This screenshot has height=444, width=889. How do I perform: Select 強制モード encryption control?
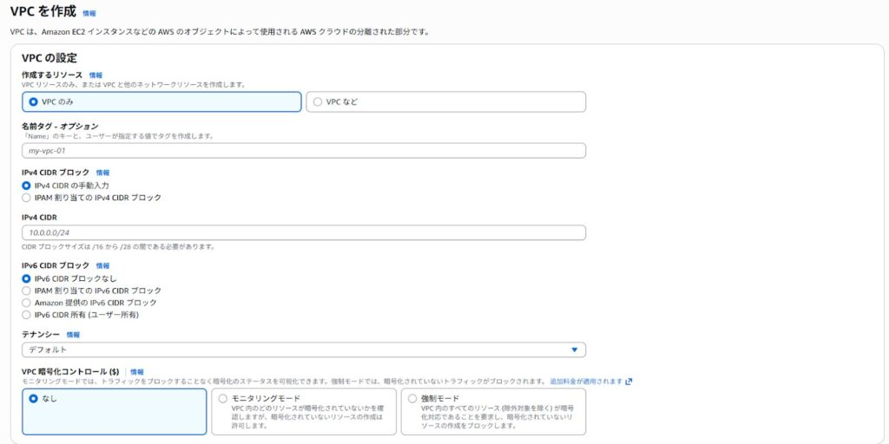[412, 399]
